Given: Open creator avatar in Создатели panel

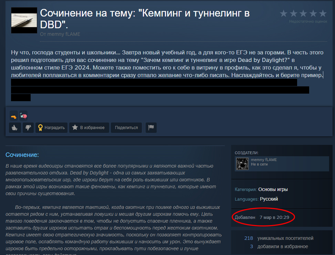Looking at the screenshot, I should coord(242,164).
